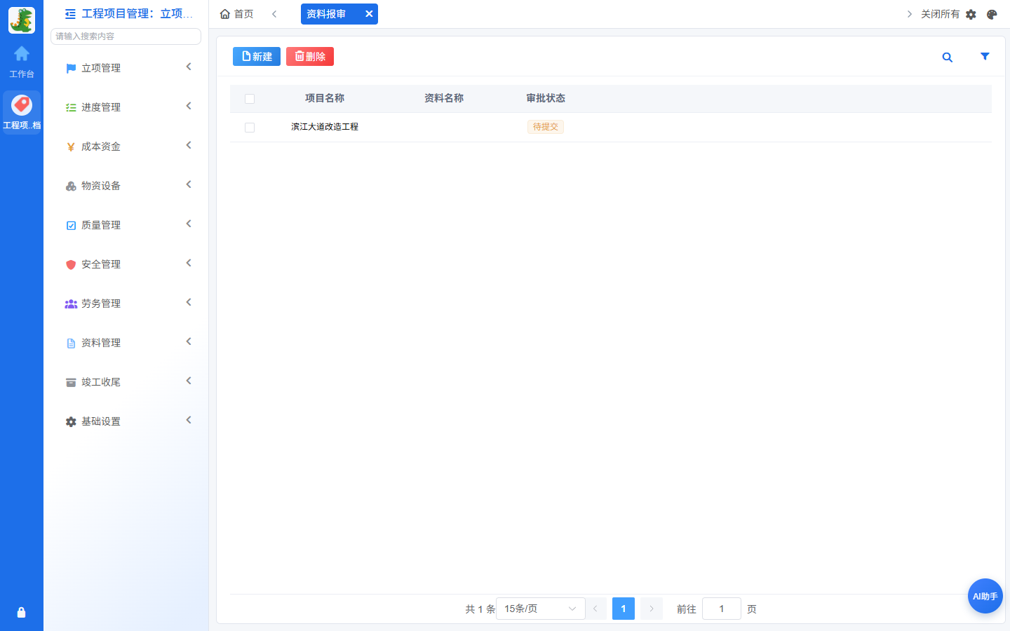1010x631 pixels.
Task: Click the archive box icon beside 竣工收尾
Action: click(71, 383)
